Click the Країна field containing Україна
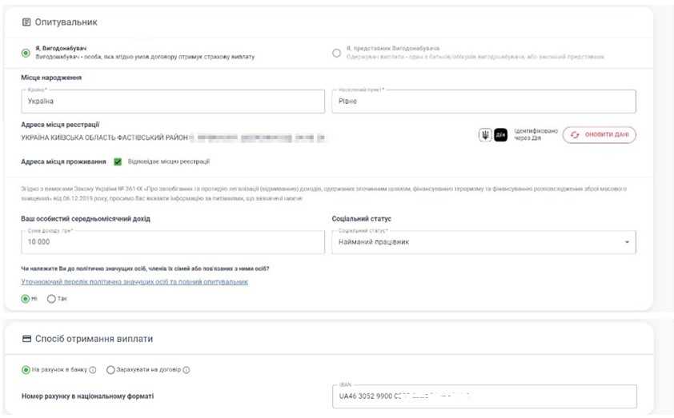The height and width of the screenshot is (418, 674). [x=173, y=102]
